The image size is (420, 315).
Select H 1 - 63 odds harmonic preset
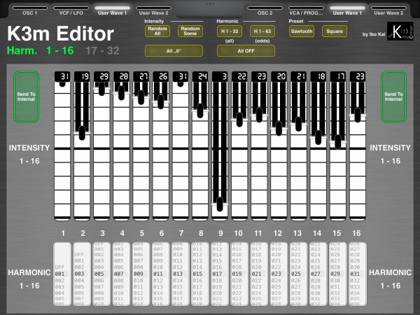262,31
